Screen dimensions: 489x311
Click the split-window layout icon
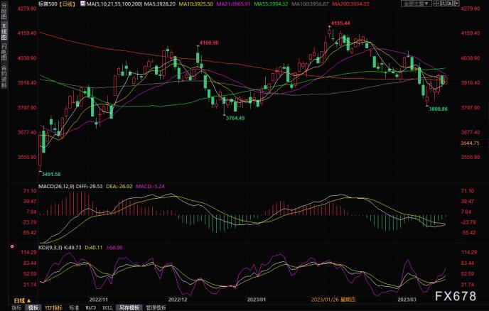click(x=436, y=4)
